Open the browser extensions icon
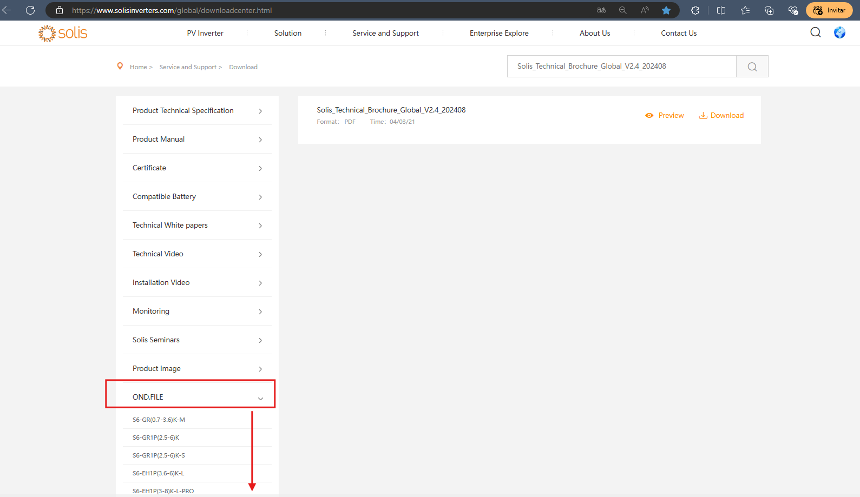This screenshot has height=497, width=860. click(x=695, y=10)
